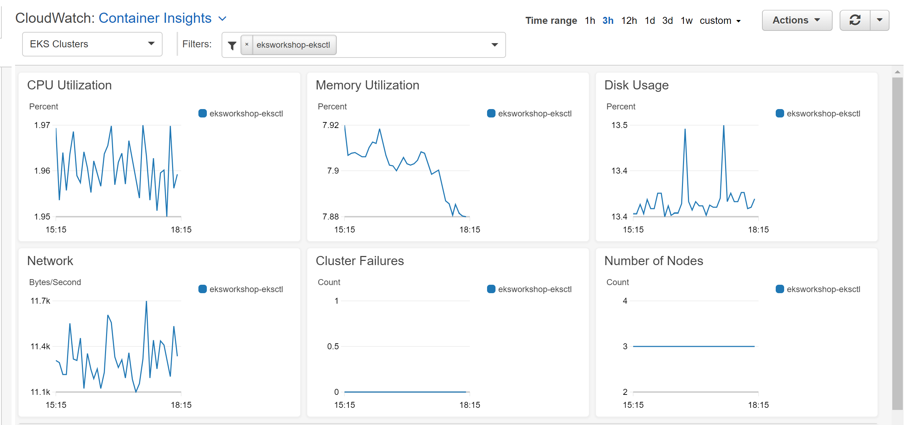Click the Container Insights title link
Screen dimensions: 906x425
click(155, 18)
